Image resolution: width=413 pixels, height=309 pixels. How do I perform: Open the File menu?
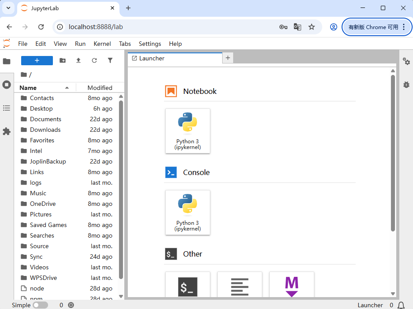pos(22,44)
